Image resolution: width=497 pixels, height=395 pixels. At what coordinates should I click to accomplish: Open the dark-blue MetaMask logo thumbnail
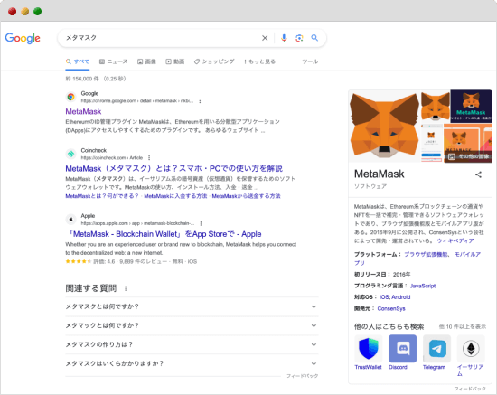pos(472,106)
